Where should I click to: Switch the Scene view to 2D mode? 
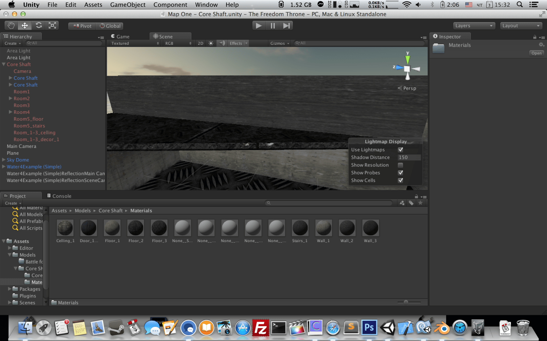click(x=200, y=43)
